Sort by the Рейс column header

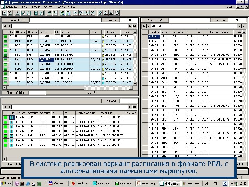pos(46,32)
